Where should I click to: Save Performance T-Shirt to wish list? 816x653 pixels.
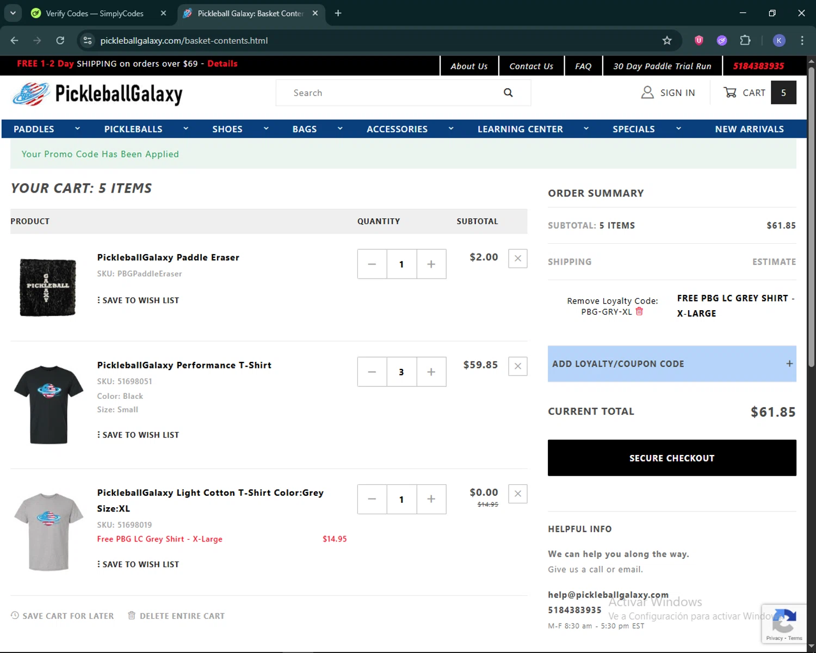[x=138, y=435]
